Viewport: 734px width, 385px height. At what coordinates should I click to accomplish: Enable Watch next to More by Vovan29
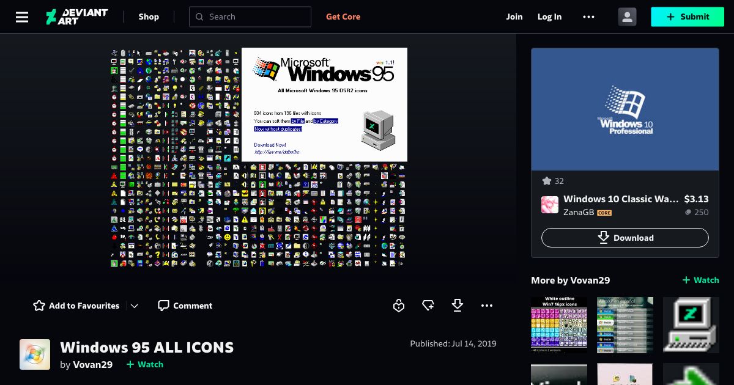click(x=700, y=280)
